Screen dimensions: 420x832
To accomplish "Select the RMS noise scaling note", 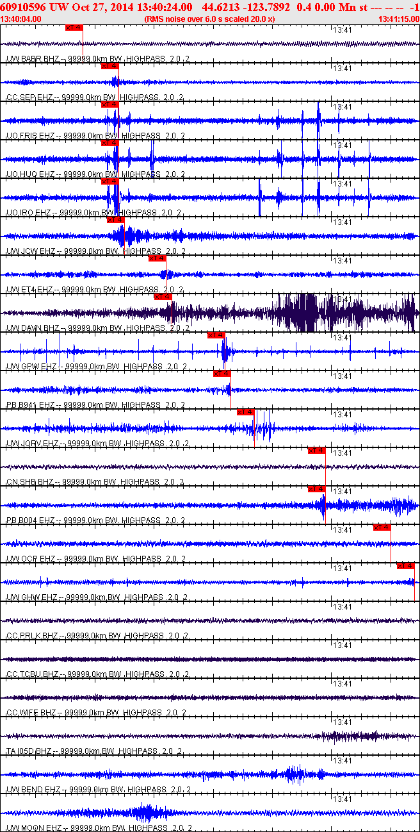I will pos(210,19).
